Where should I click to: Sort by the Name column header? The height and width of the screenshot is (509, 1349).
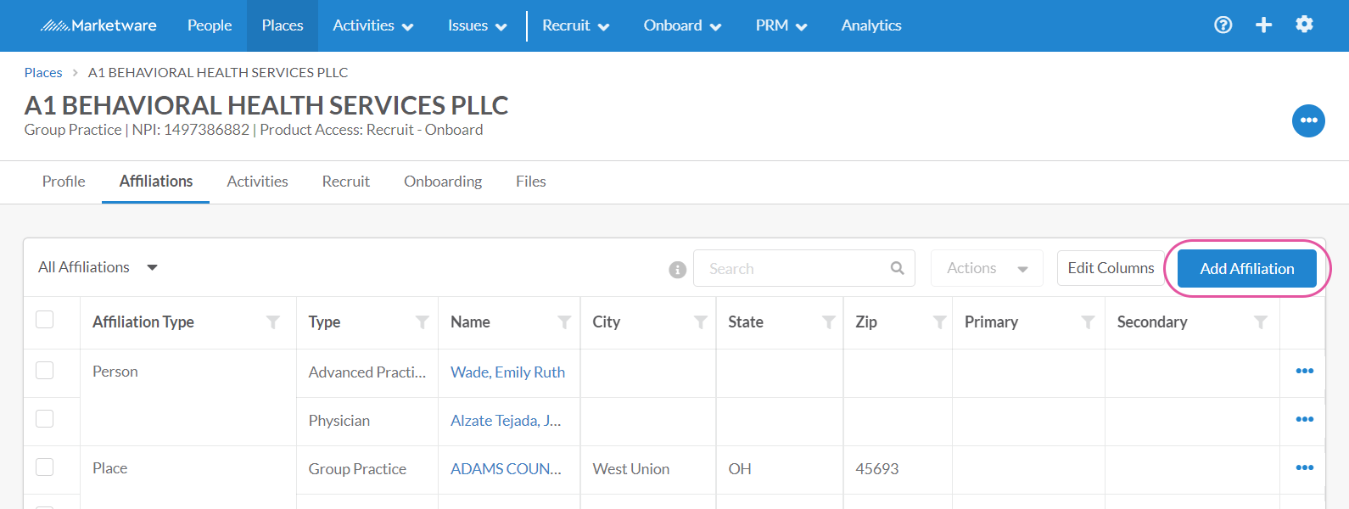pos(470,322)
